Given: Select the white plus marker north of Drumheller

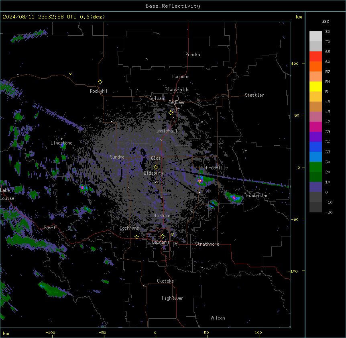Looking at the screenshot, I should tap(246, 151).
